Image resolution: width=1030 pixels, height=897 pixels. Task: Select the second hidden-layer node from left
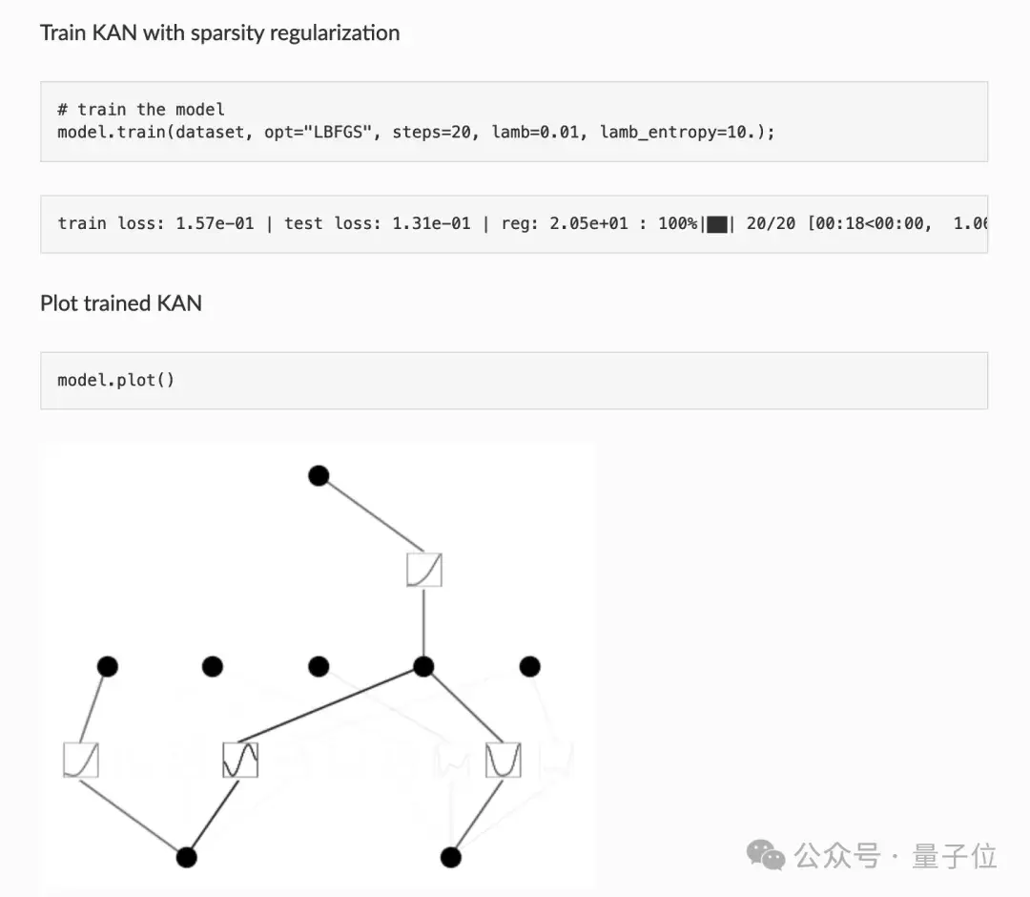tap(213, 666)
